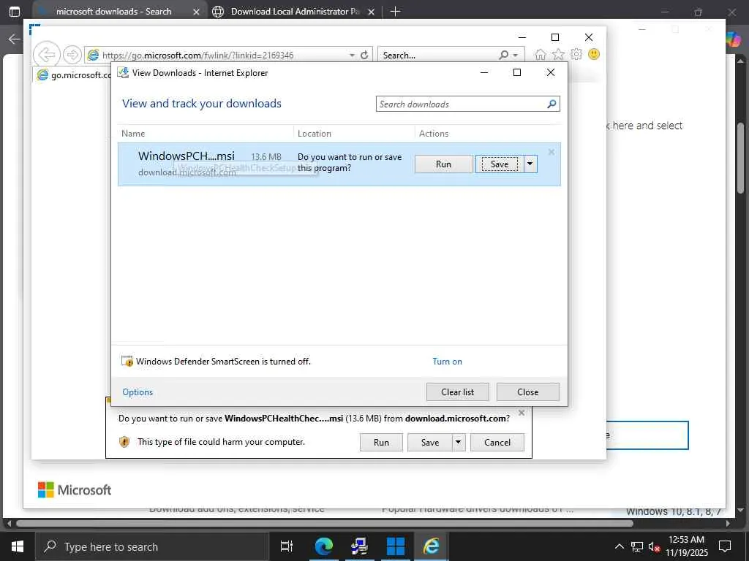This screenshot has height=561, width=749.
Task: Click Edge tab actions icon top-left
Action: pos(15,12)
